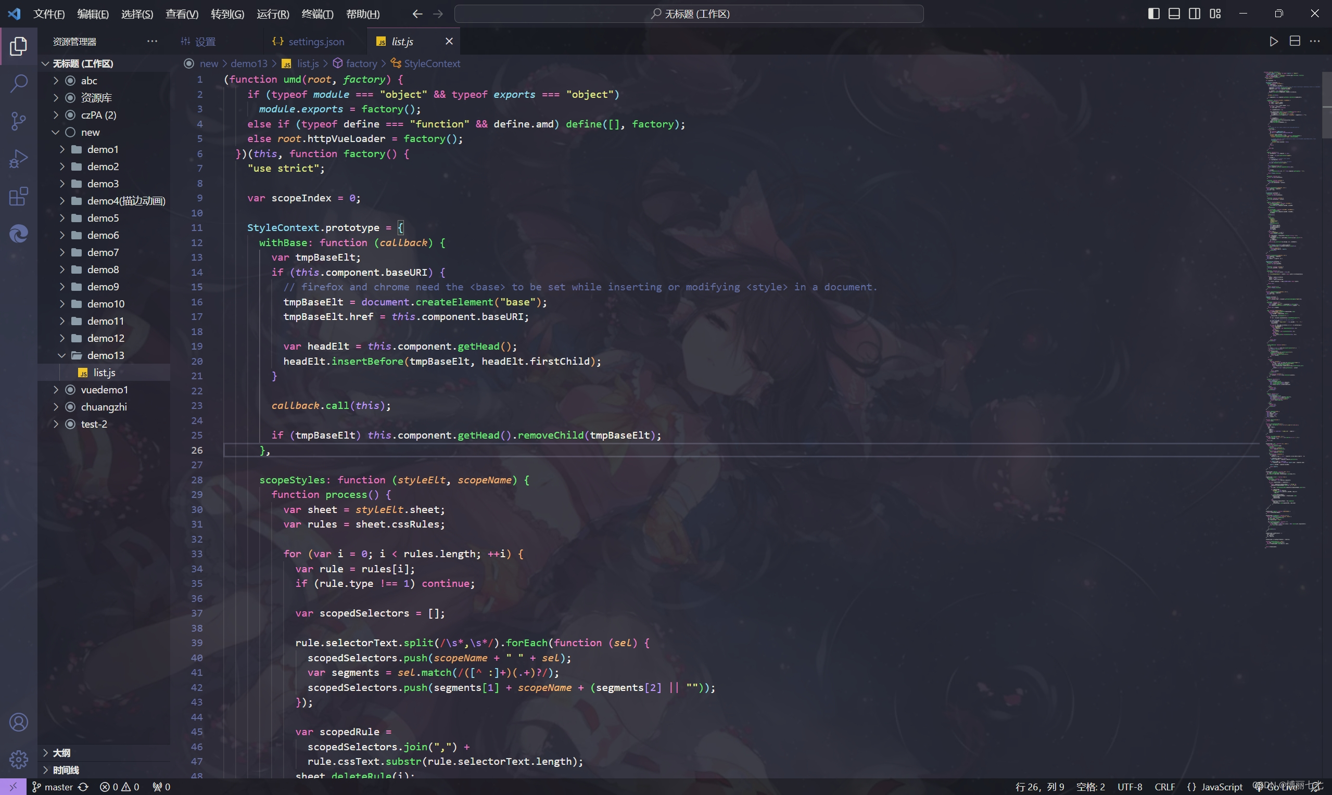Toggle bottom panel visibility
The height and width of the screenshot is (795, 1332).
(1174, 14)
